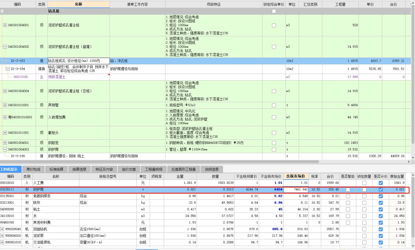Click down arrow of top table scrollbar
This screenshot has height=250, width=415.
[x=413, y=158]
